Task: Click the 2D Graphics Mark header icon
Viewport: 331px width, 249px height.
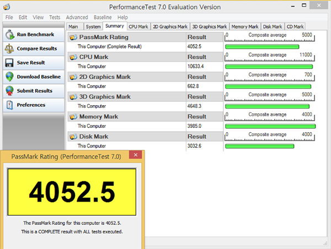Action: pyautogui.click(x=73, y=77)
